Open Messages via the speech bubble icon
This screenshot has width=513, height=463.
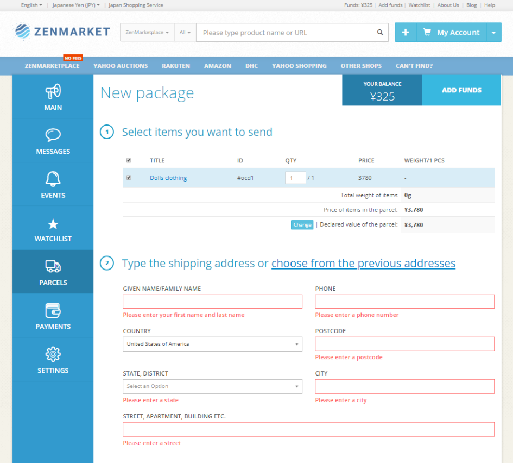click(x=53, y=135)
